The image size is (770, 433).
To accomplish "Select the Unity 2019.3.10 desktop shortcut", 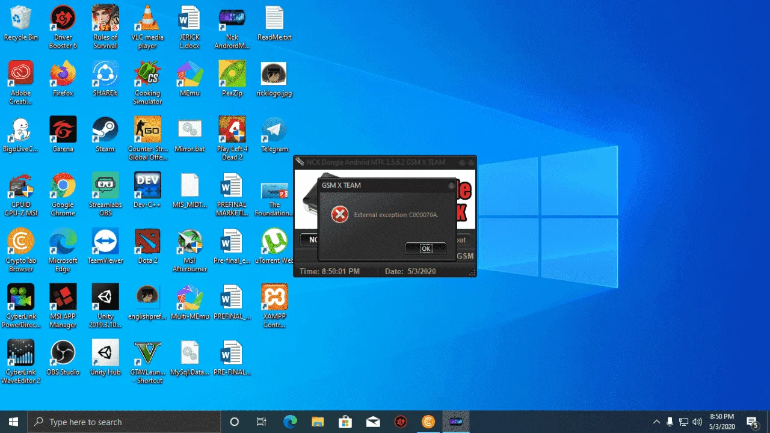I will click(x=105, y=307).
